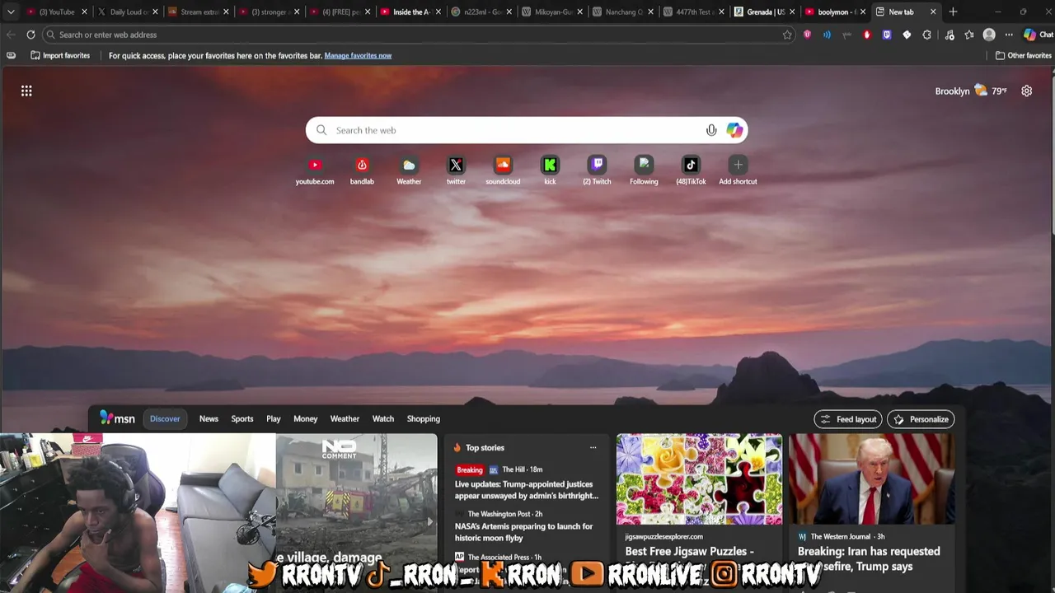Open the Favorites toolbar icon
Screen dimensions: 1055x593
pos(969,35)
